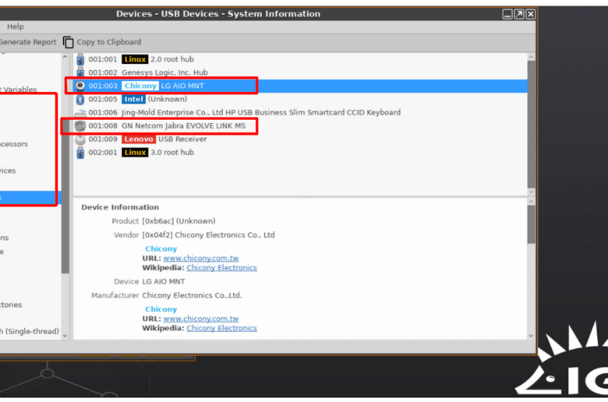The image size is (608, 402).
Task: Click the sidebar item ending in 'ctories'
Action: 11,305
